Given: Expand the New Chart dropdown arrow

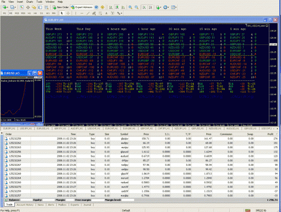Looking at the screenshot, I should [8, 7].
